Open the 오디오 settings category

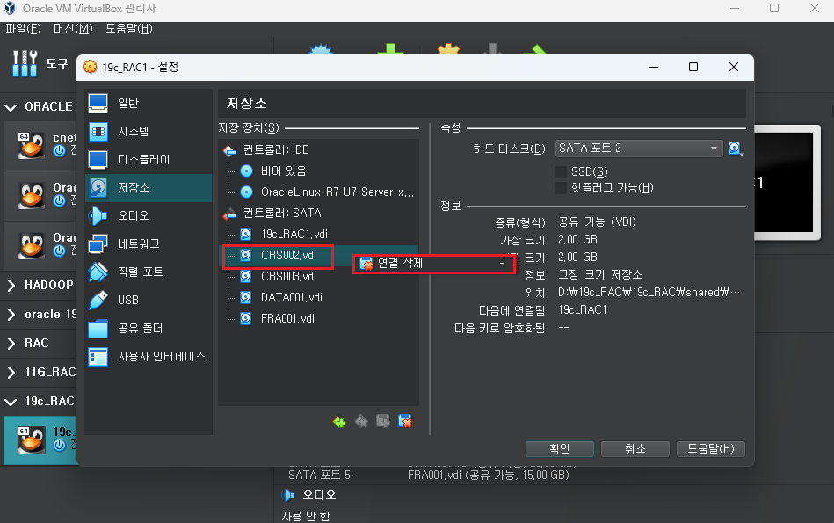149,215
